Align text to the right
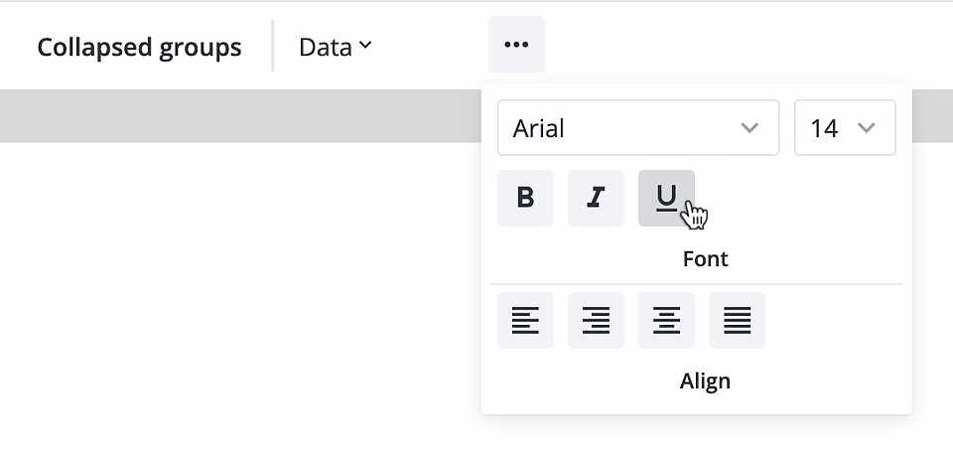 pyautogui.click(x=596, y=321)
